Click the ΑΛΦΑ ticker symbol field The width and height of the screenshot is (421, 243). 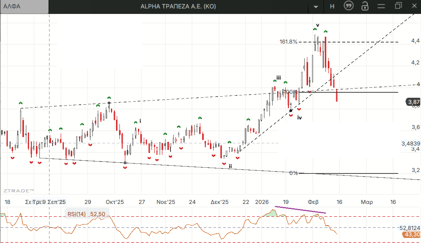tap(24, 7)
